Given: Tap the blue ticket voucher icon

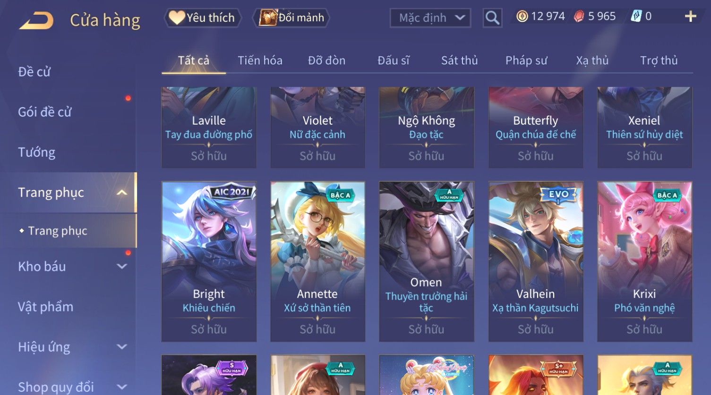Looking at the screenshot, I should [636, 17].
